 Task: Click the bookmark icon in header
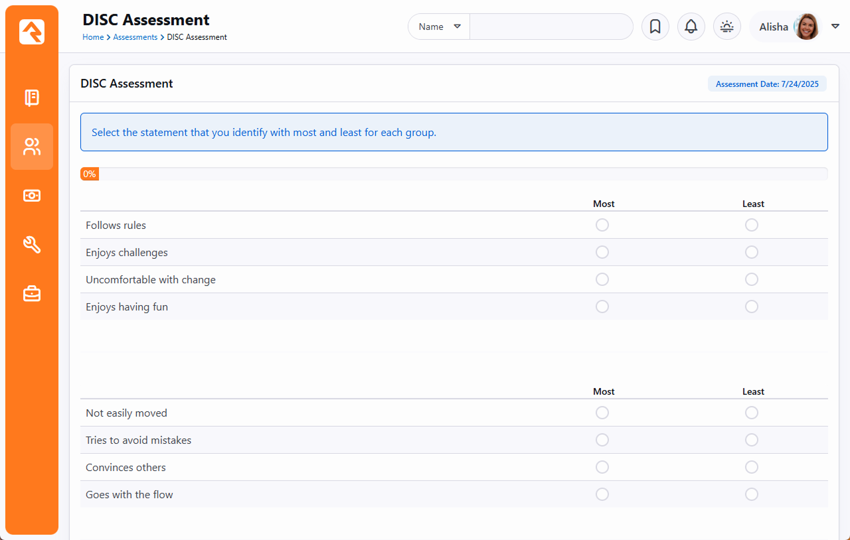655,27
